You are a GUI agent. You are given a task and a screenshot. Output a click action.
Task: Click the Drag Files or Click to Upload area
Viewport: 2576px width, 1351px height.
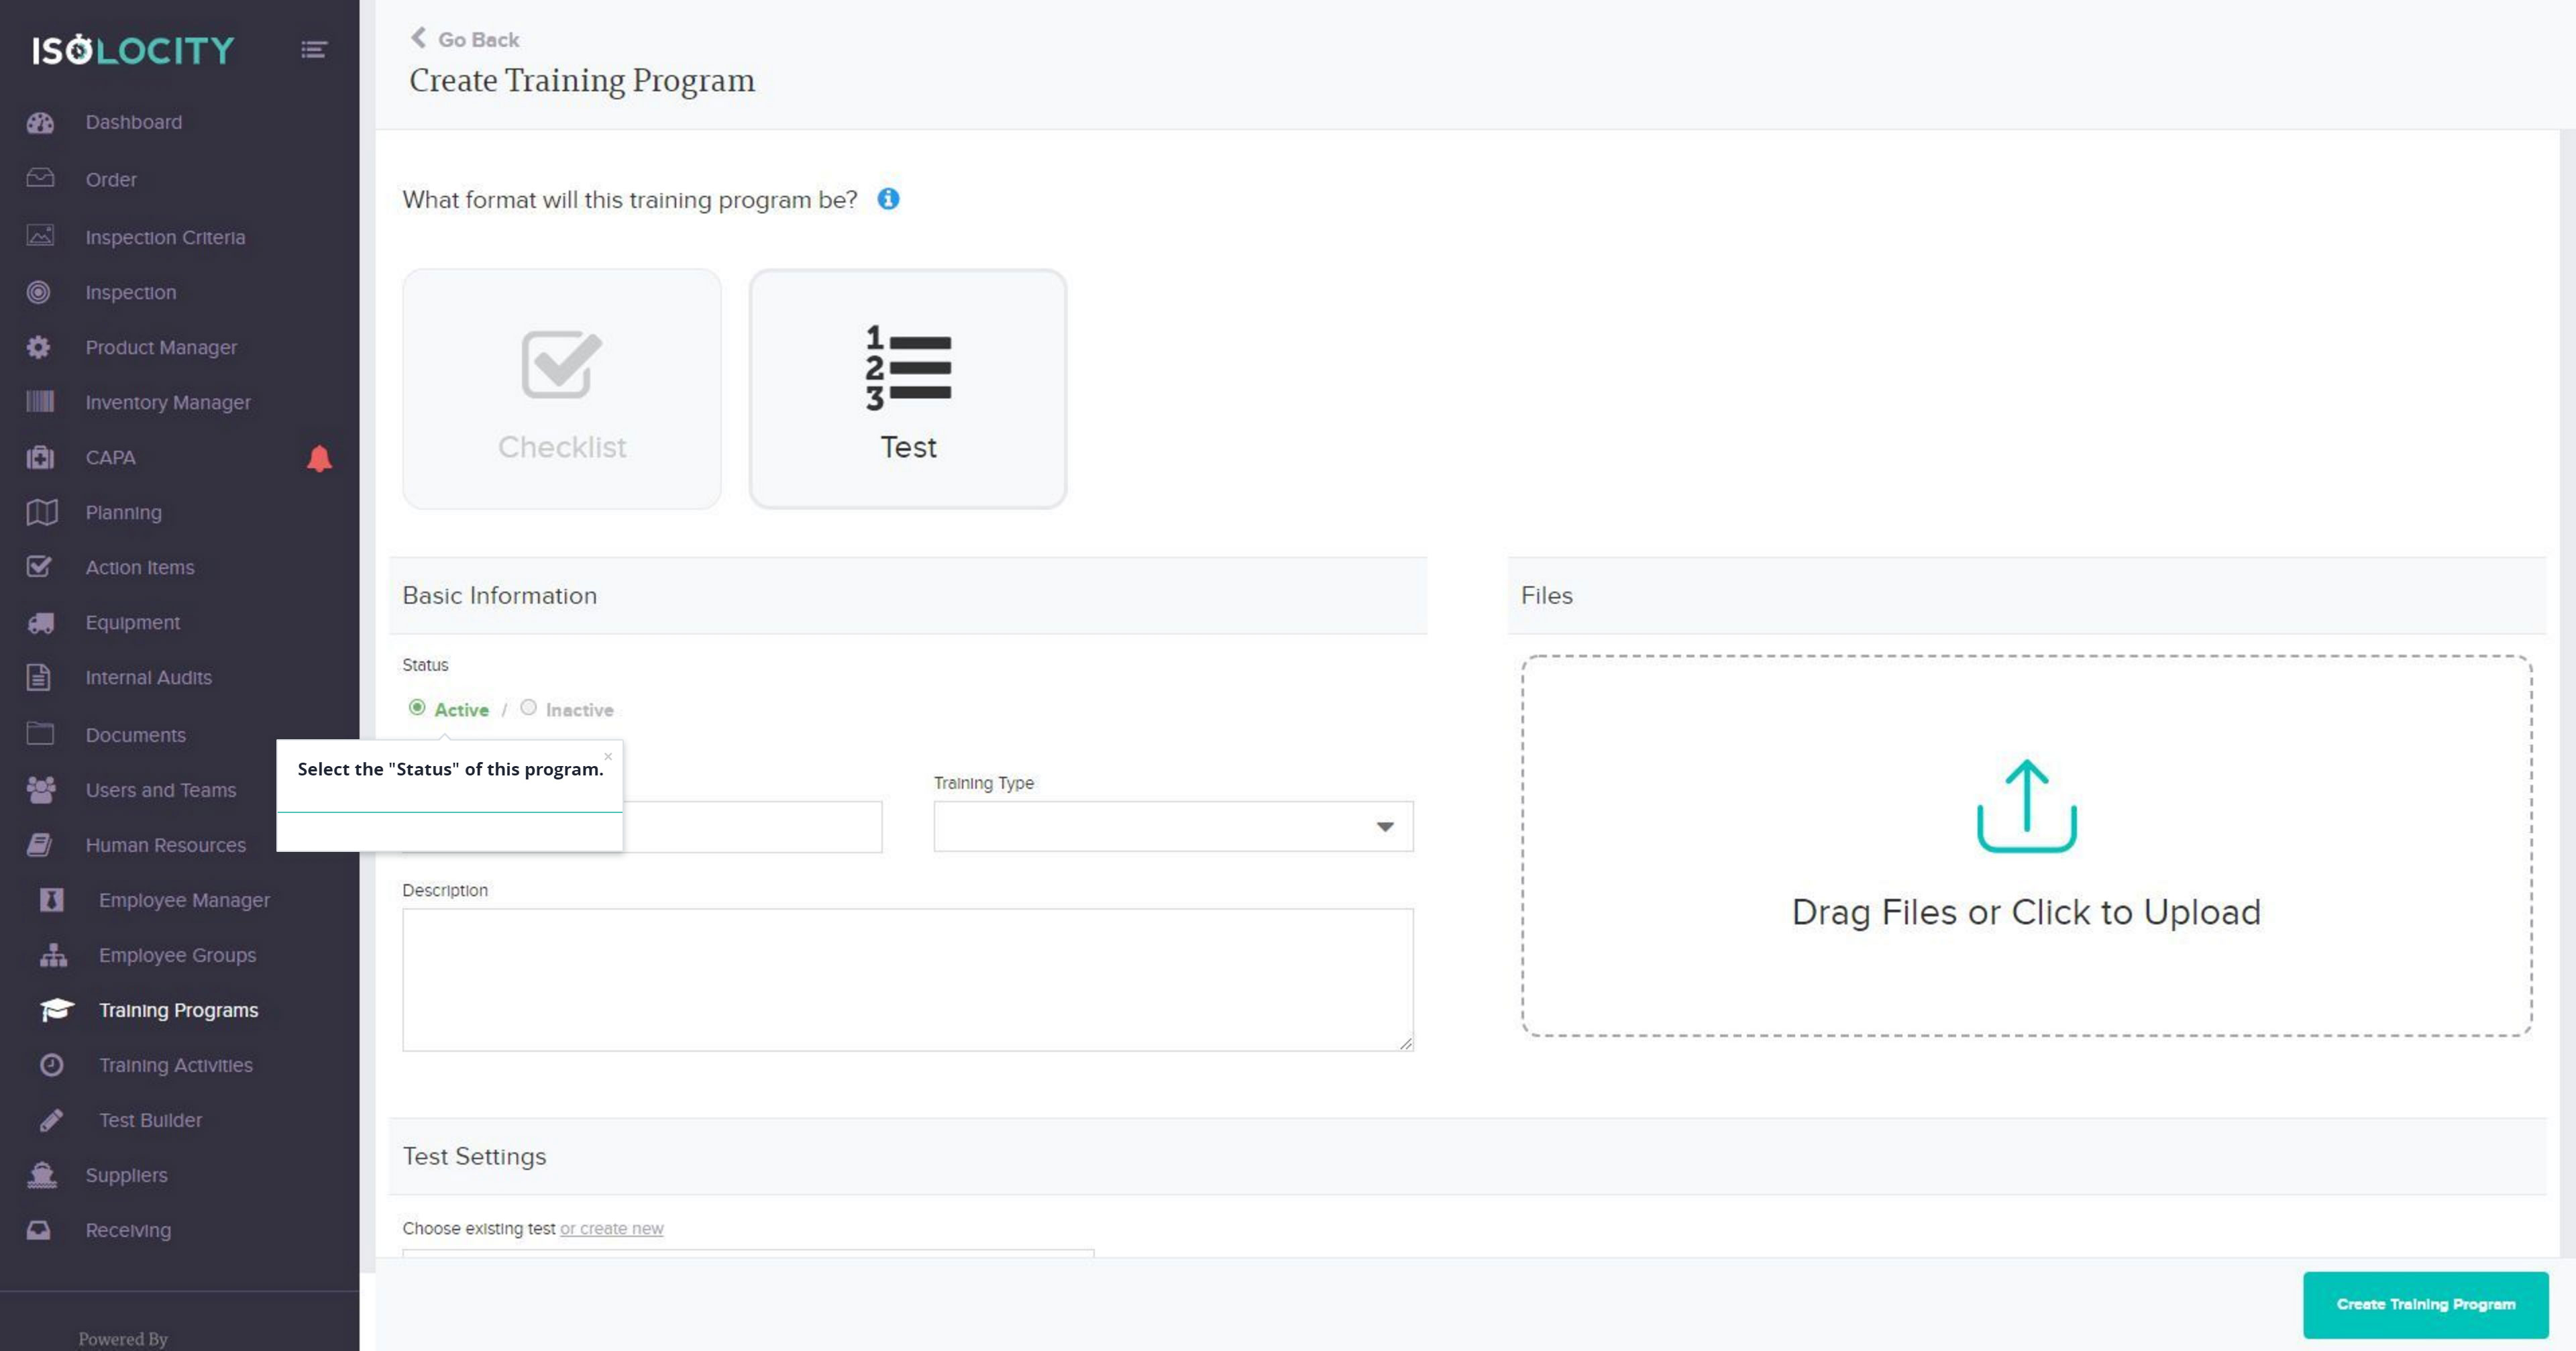tap(2027, 846)
